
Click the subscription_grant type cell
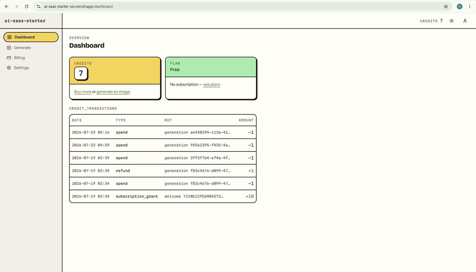point(137,196)
